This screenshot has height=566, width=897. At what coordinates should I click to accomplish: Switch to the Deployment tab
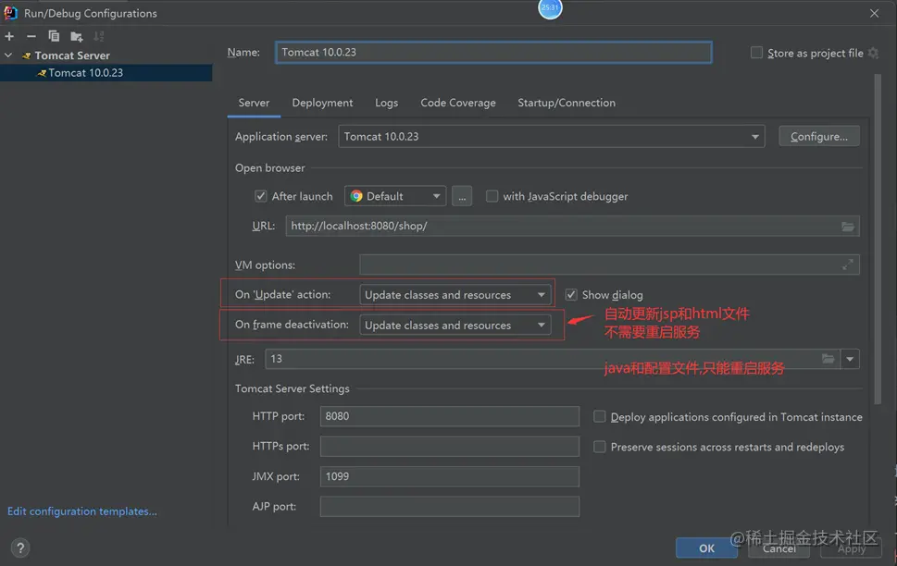click(x=323, y=103)
